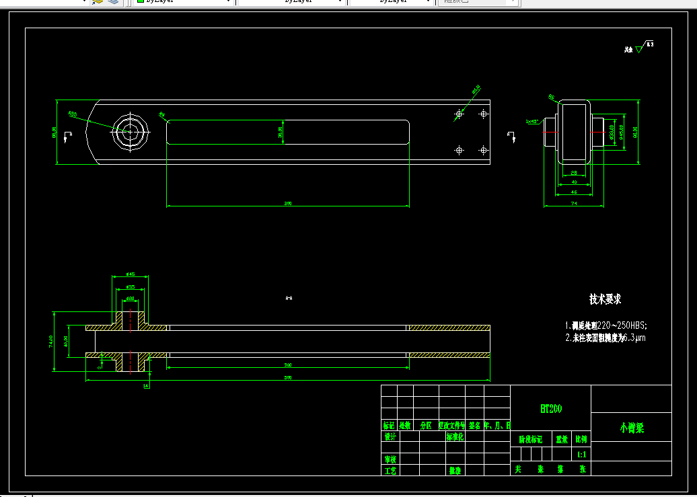Select the concentric boss circles in top view

click(x=130, y=132)
